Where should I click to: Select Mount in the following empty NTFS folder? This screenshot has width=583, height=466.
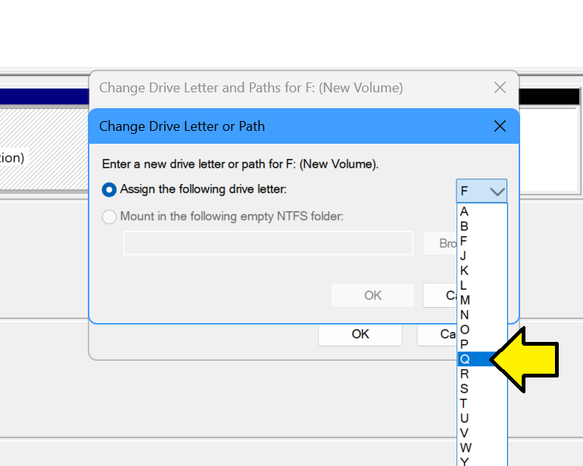[110, 217]
